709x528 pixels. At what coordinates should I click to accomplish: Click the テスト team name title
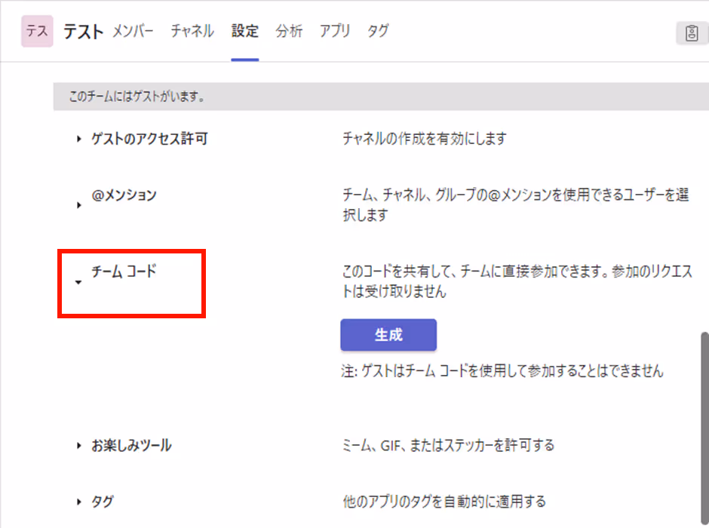[x=83, y=32]
